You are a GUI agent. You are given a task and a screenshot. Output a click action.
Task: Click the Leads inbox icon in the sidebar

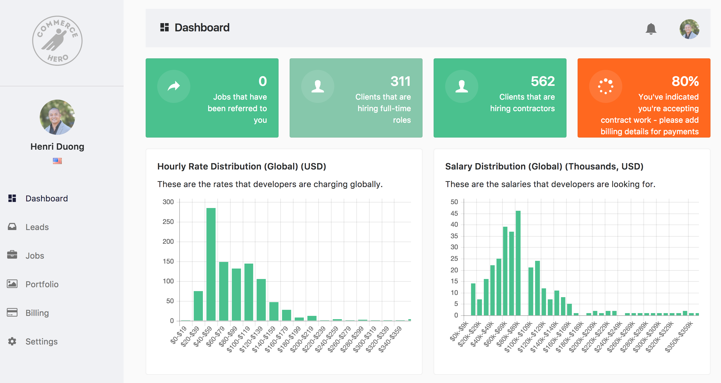[12, 227]
